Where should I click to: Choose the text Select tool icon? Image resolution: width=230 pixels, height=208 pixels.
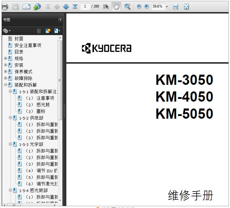pos(106,6)
